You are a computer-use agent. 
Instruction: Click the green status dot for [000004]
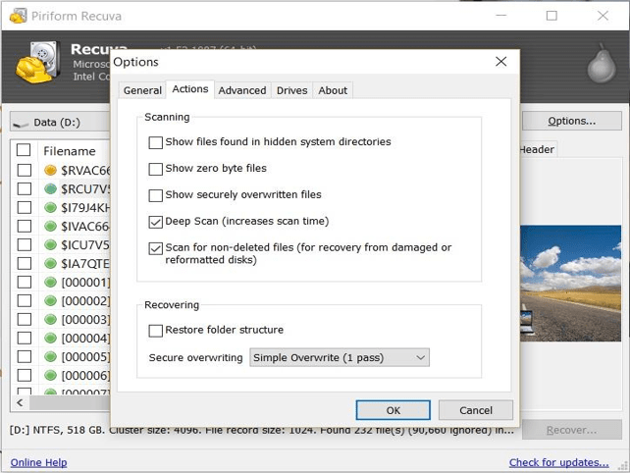(51, 339)
